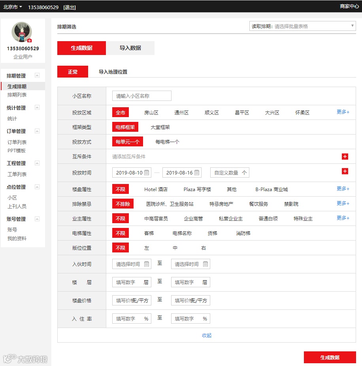Open PPT模板 in the sidebar

(x=16, y=151)
